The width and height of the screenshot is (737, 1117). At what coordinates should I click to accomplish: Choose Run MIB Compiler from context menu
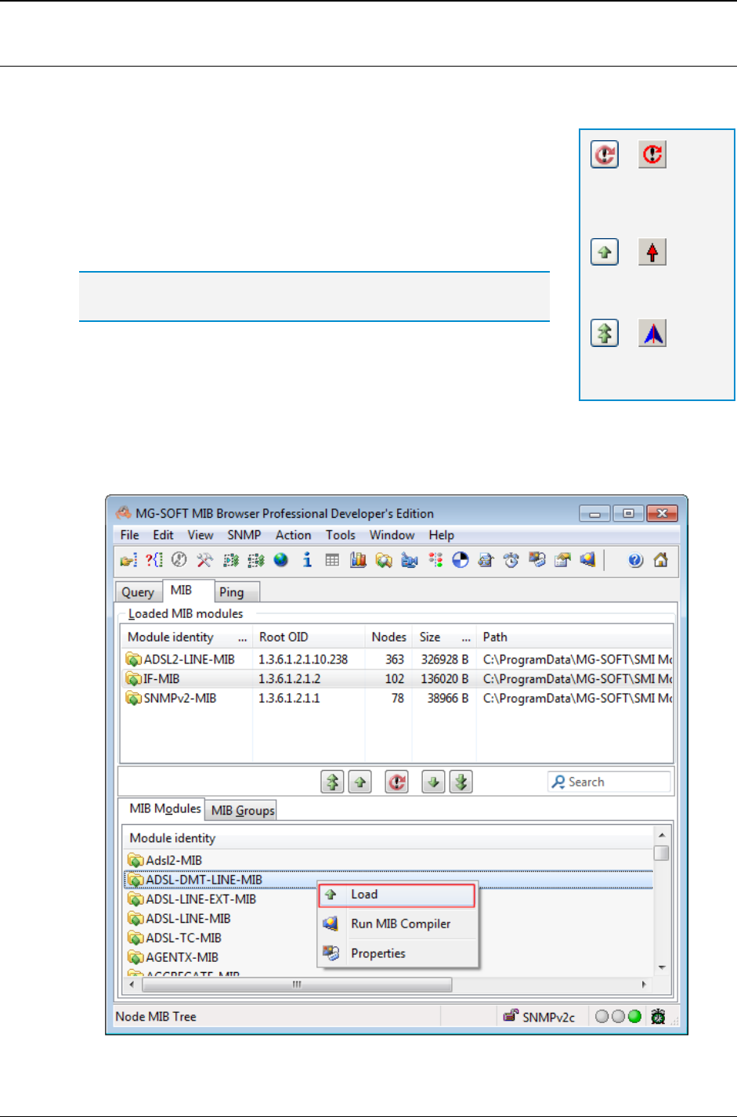396,924
